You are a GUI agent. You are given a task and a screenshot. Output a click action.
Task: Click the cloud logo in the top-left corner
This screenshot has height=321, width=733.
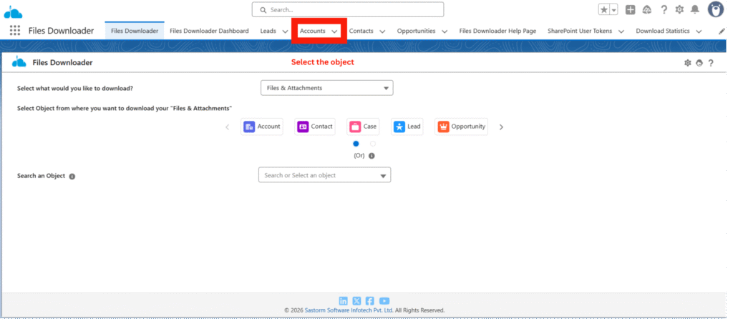coord(13,13)
